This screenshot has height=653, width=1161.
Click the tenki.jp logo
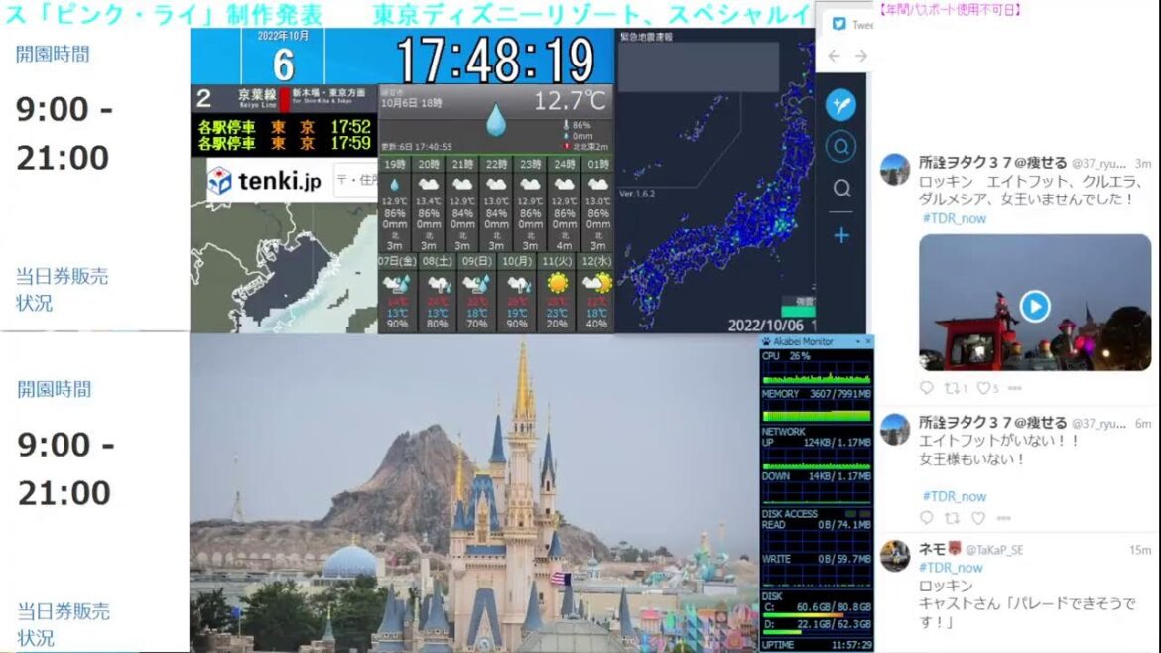tap(264, 180)
